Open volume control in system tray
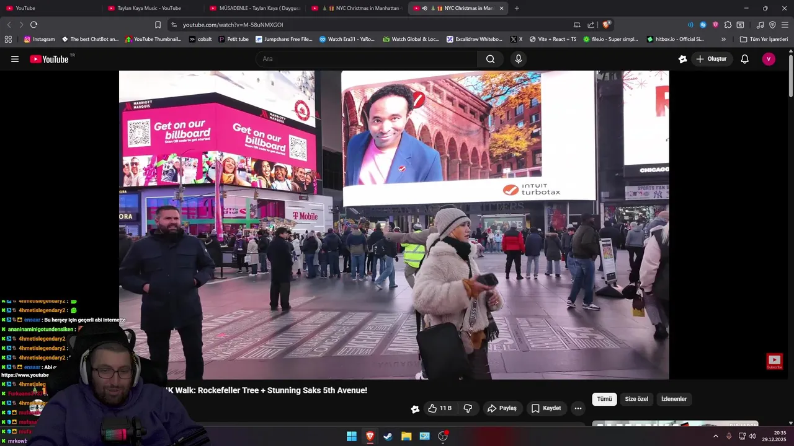The width and height of the screenshot is (794, 446). 752,436
